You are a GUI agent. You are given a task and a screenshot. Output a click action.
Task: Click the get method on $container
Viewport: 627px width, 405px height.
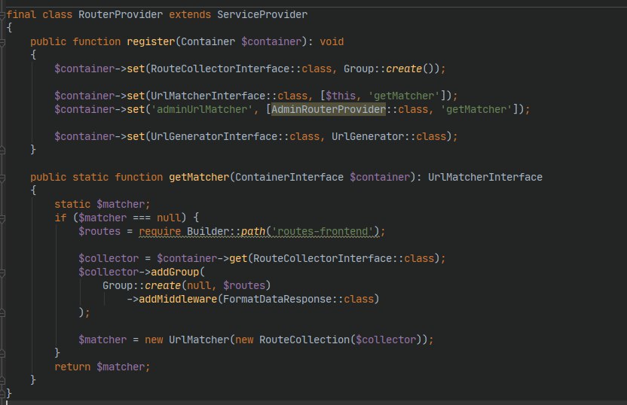pyautogui.click(x=238, y=259)
